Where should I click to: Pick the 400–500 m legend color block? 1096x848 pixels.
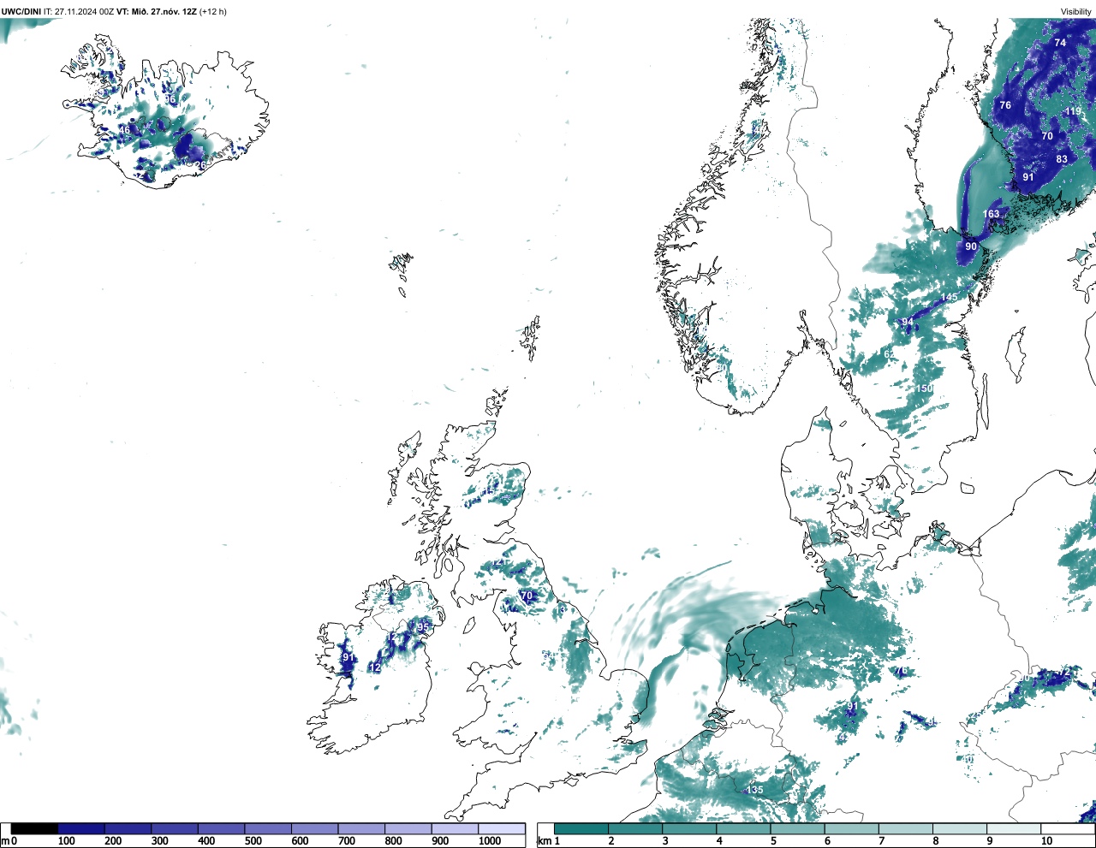222,829
